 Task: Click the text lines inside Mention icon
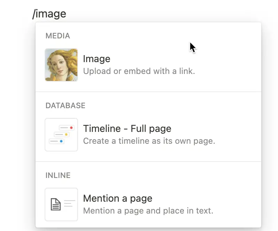coord(70,203)
